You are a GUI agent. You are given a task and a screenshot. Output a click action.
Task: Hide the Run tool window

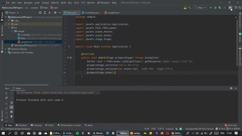tap(236, 88)
